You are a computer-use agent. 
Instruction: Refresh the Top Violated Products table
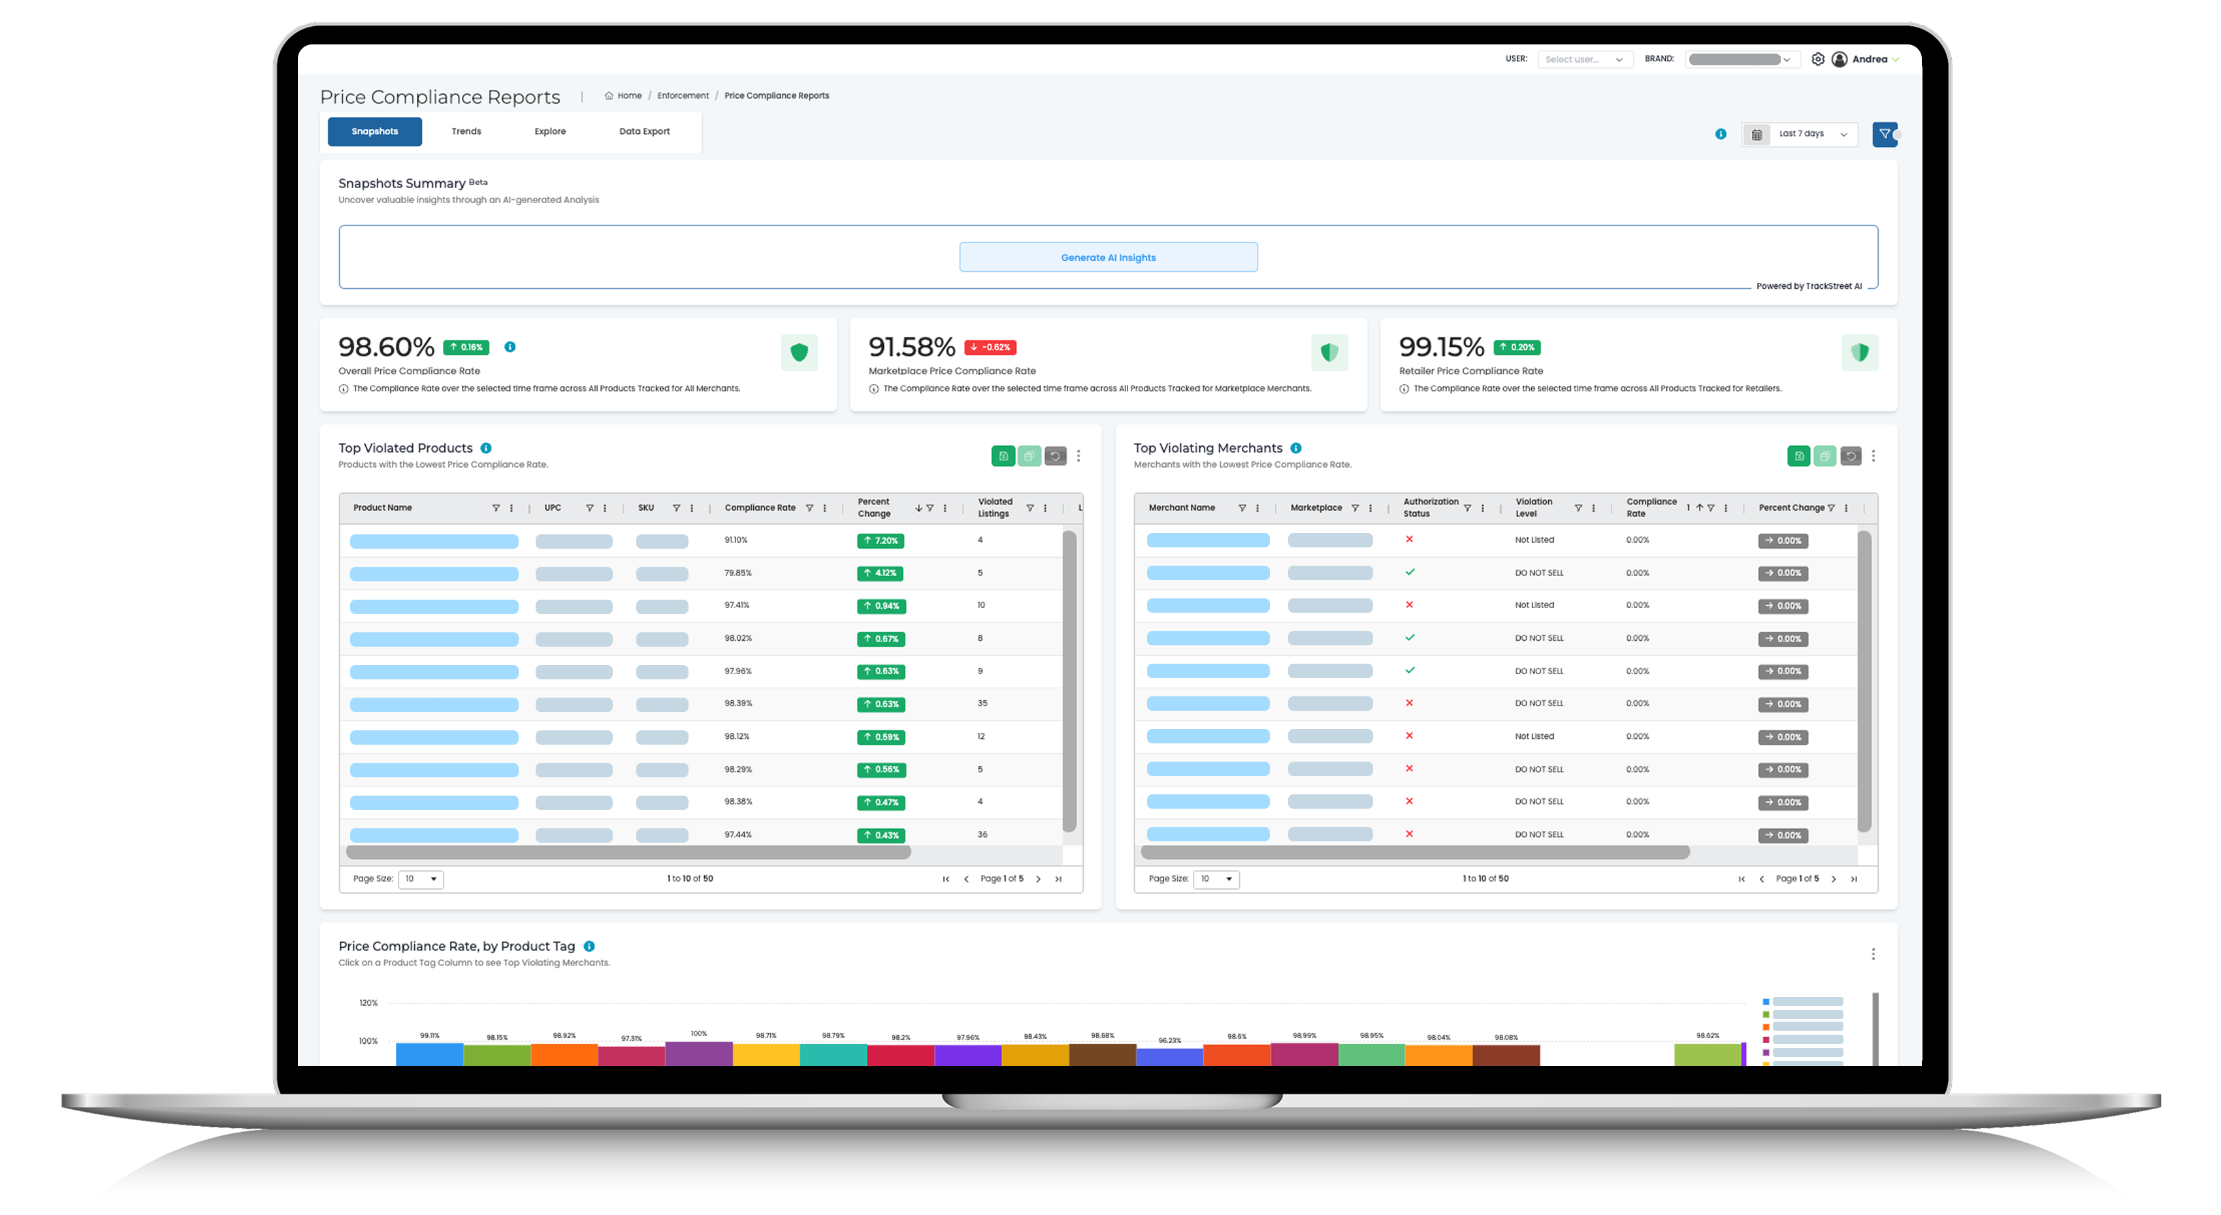click(x=1056, y=456)
